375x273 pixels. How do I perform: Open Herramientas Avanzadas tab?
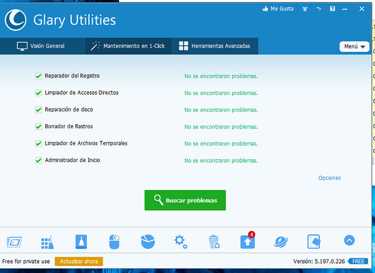(x=215, y=46)
